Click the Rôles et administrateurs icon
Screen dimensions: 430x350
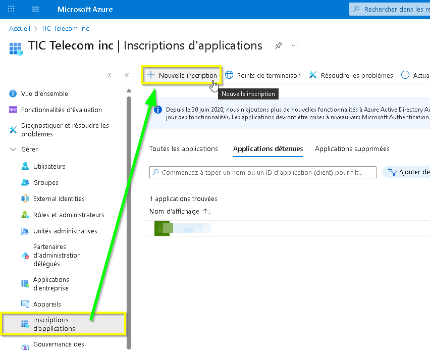25,215
